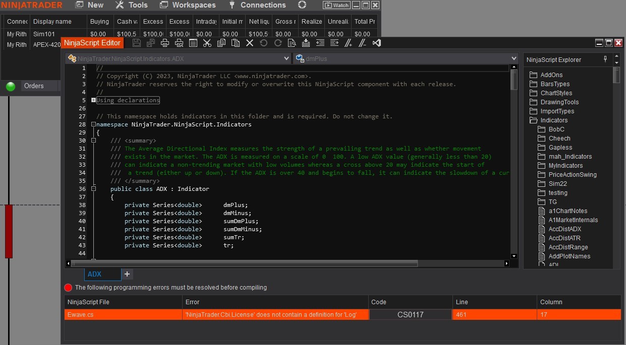The width and height of the screenshot is (626, 345).
Task: Open the BobC subfolder
Action: (551, 129)
